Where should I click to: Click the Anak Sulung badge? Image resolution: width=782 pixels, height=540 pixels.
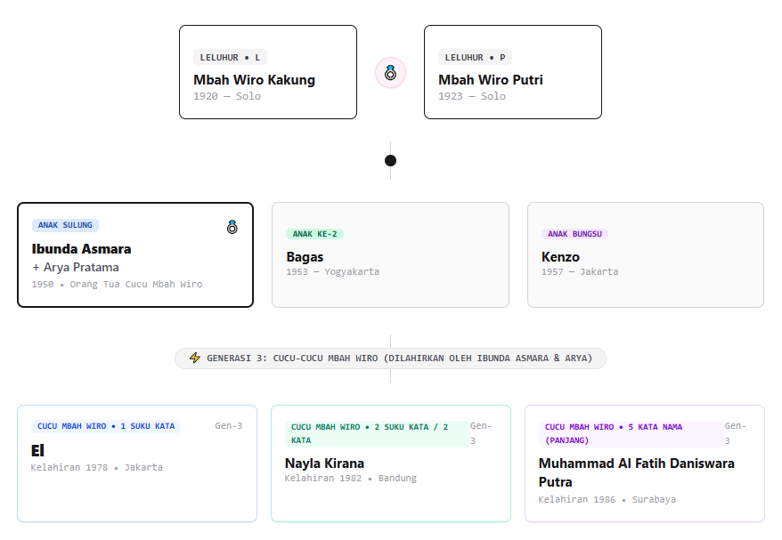tap(65, 225)
